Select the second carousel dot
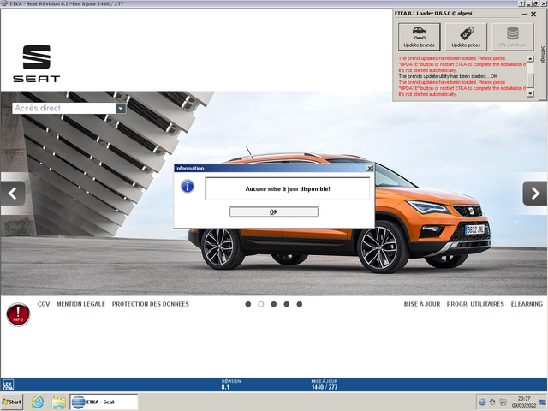Screen dimensions: 548x411 260,304
